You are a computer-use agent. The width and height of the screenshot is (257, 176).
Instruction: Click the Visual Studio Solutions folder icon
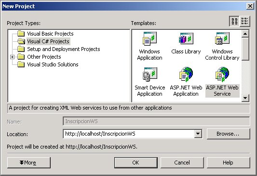21,64
